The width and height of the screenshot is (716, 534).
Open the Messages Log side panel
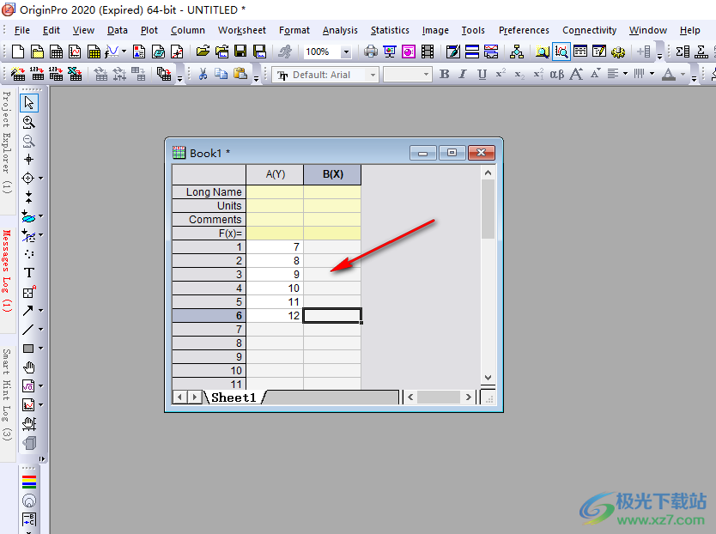pos(6,271)
